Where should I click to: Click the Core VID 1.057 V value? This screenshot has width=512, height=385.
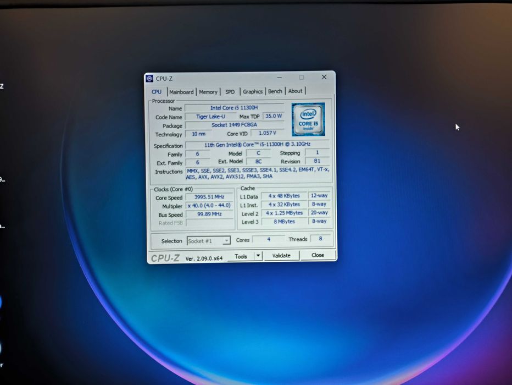coord(267,133)
